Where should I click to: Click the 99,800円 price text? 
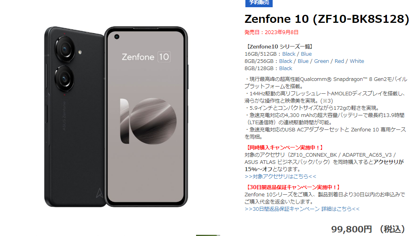coord(352,229)
